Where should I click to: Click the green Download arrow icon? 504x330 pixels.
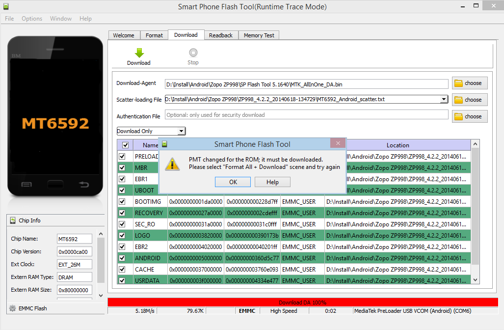139,53
